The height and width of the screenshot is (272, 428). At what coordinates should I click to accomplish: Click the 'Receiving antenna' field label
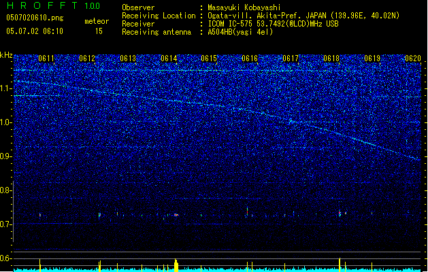pos(157,32)
